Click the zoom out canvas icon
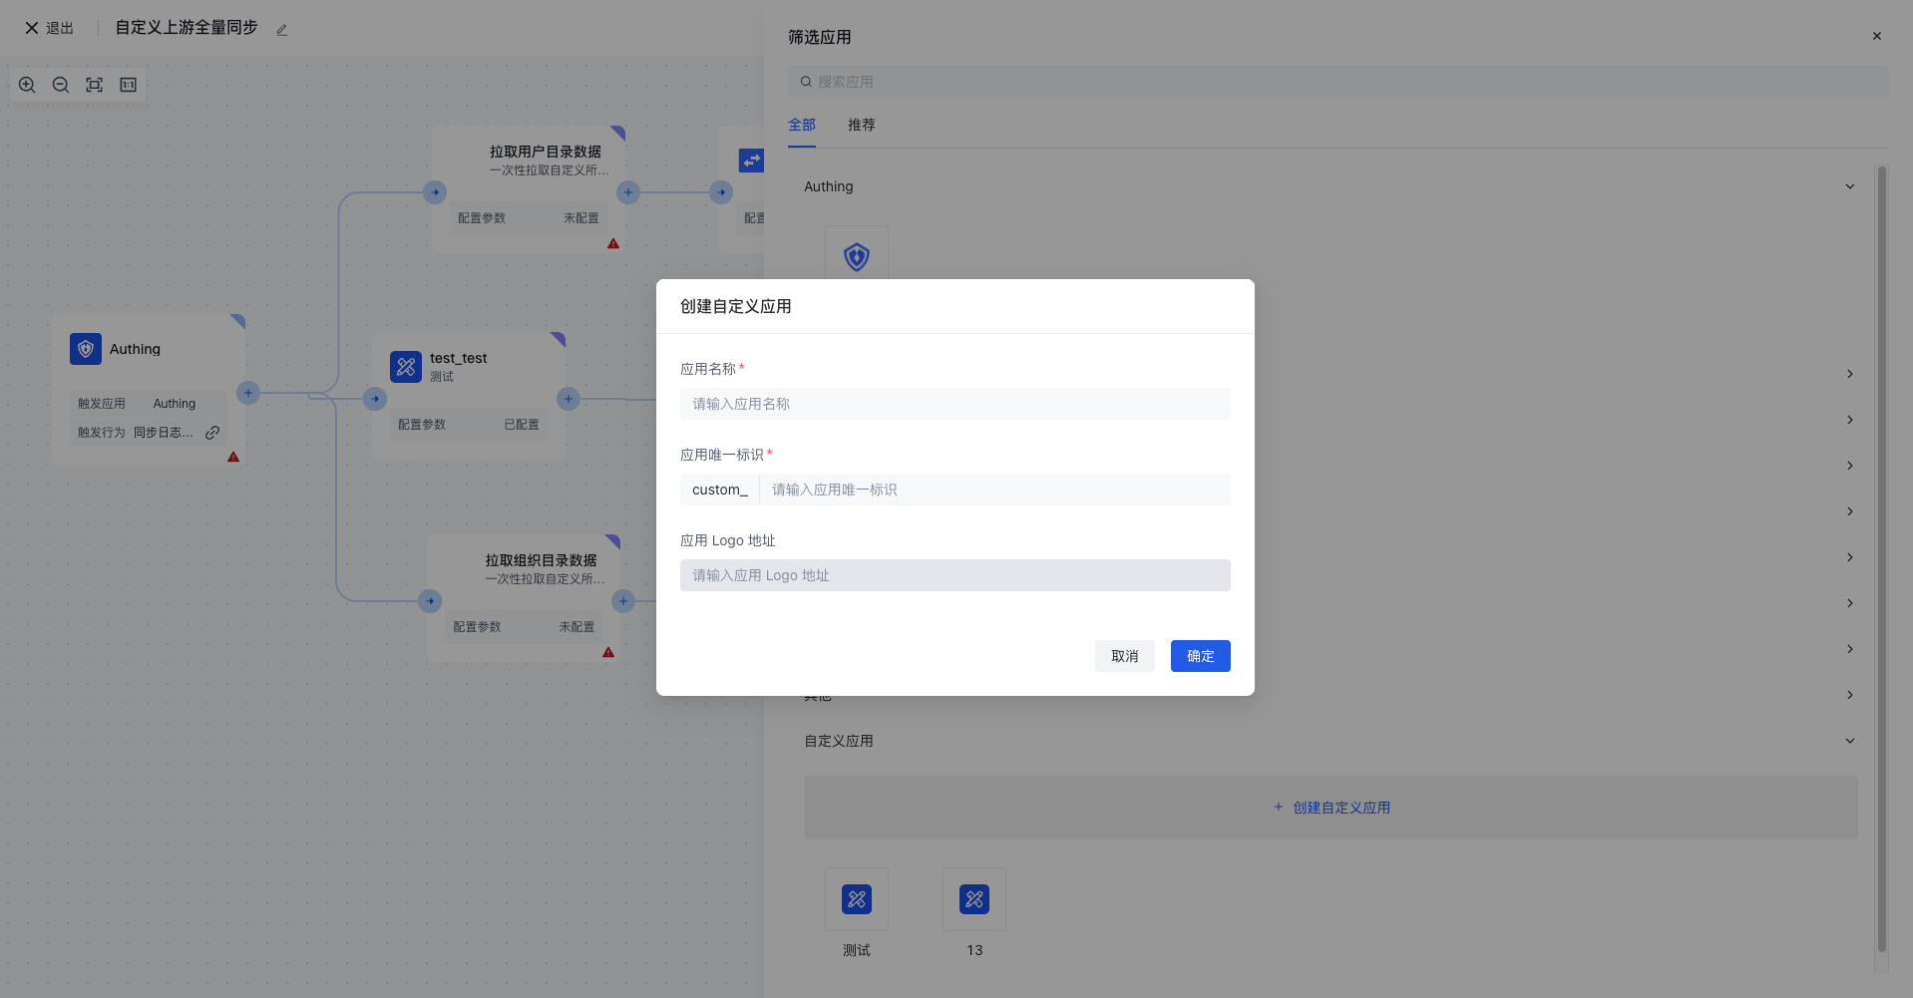This screenshot has width=1913, height=998. tap(61, 85)
